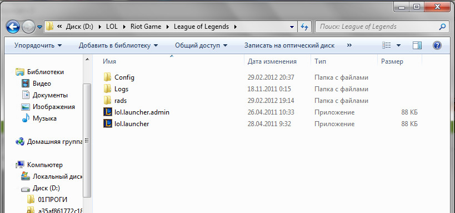Click League of Legends breadcrumb segment

pyautogui.click(x=201, y=27)
